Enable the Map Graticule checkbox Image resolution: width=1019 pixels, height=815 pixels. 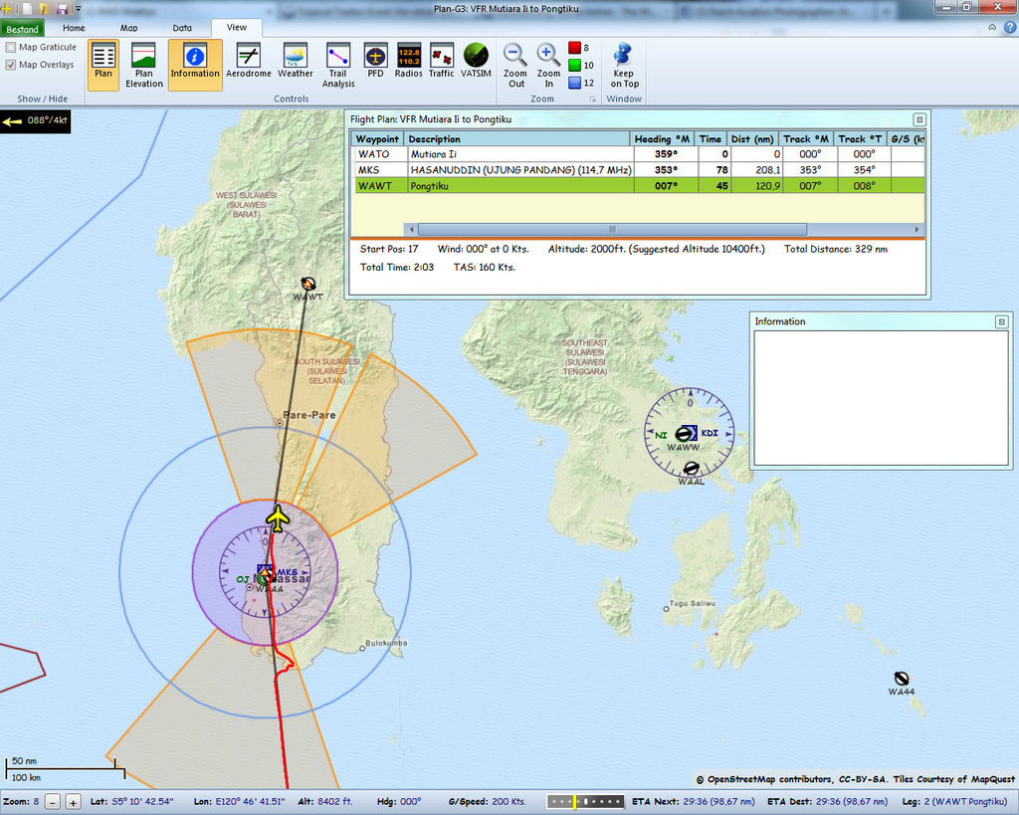pyautogui.click(x=11, y=47)
